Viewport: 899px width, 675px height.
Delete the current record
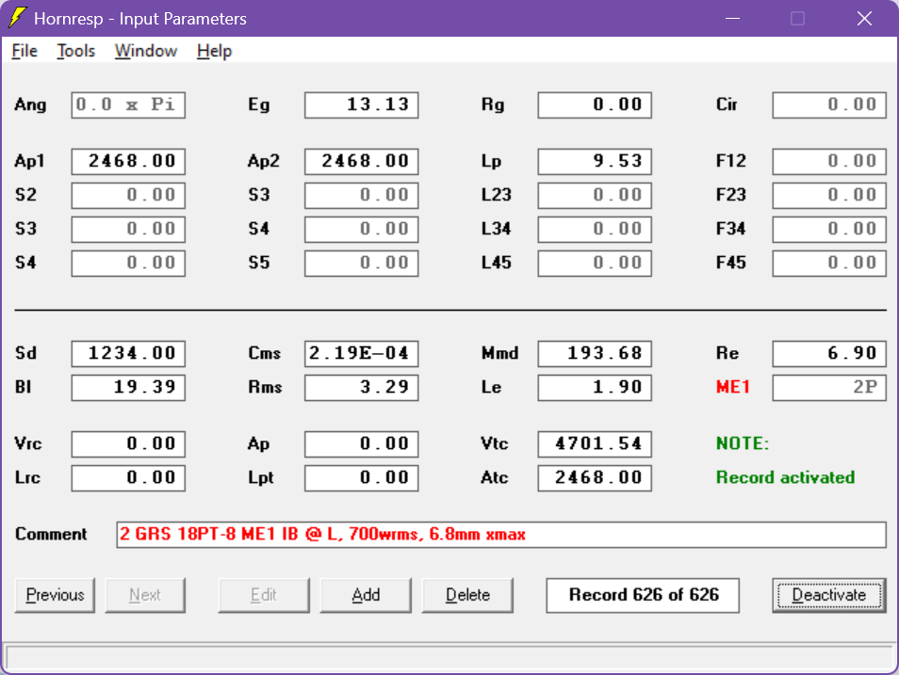coord(467,595)
